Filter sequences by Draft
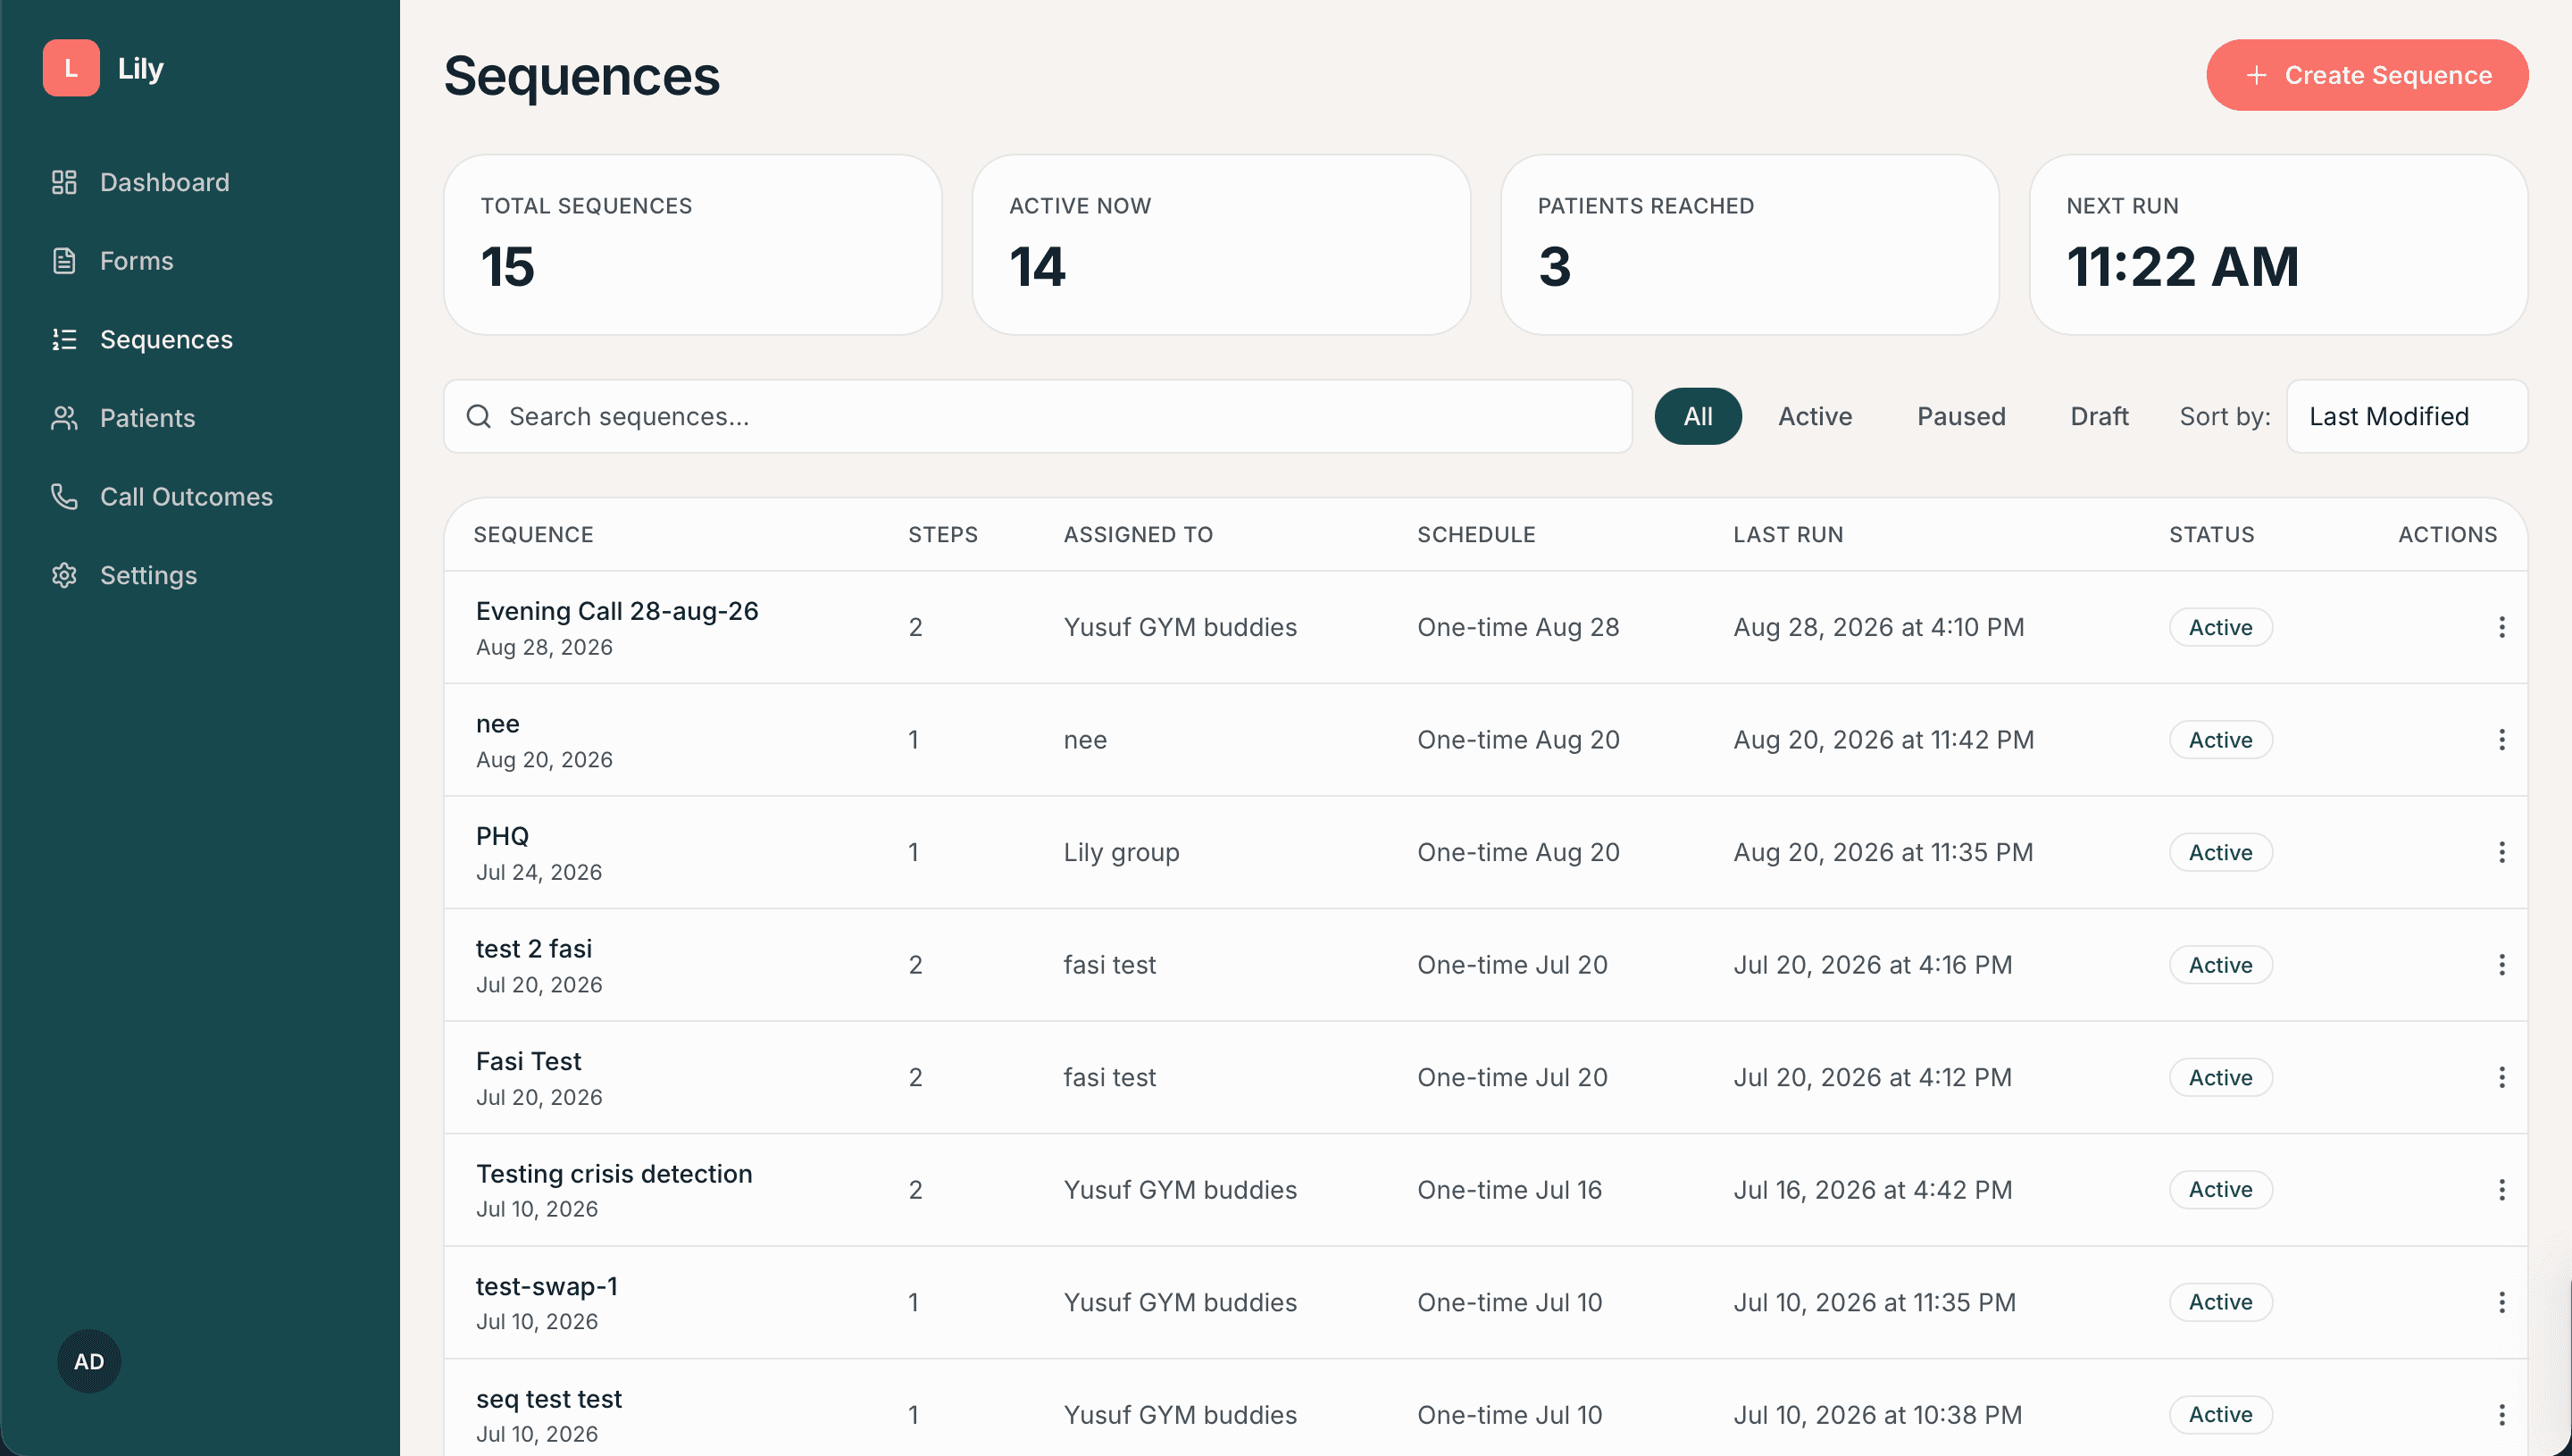Image resolution: width=2572 pixels, height=1456 pixels. click(x=2098, y=416)
